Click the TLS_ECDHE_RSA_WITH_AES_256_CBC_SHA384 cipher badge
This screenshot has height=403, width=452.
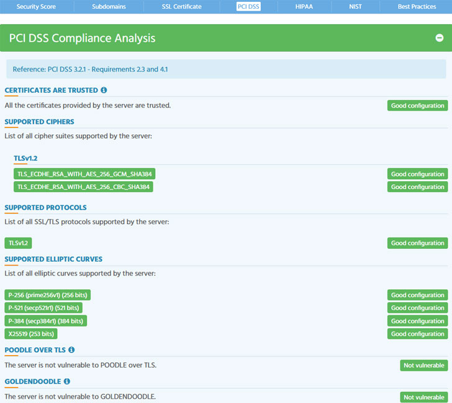click(83, 187)
